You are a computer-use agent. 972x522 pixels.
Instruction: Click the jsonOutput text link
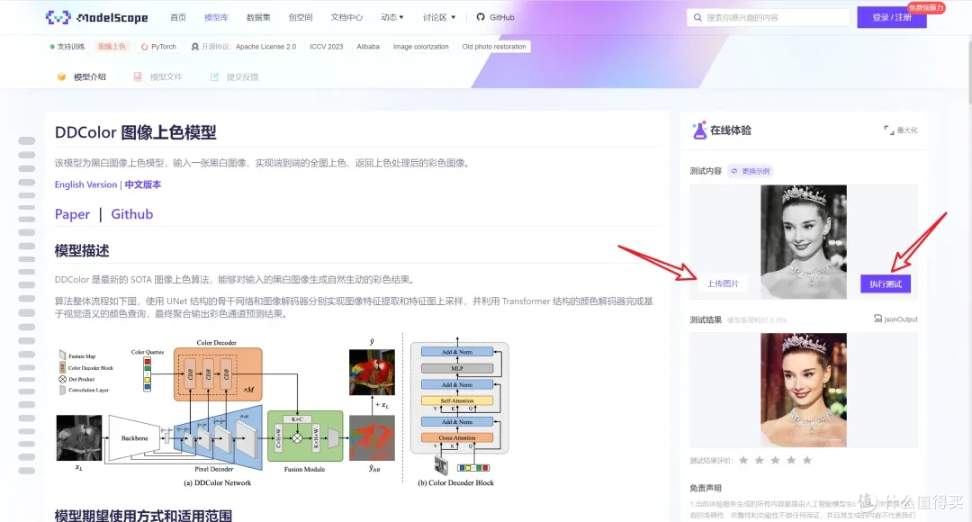901,319
